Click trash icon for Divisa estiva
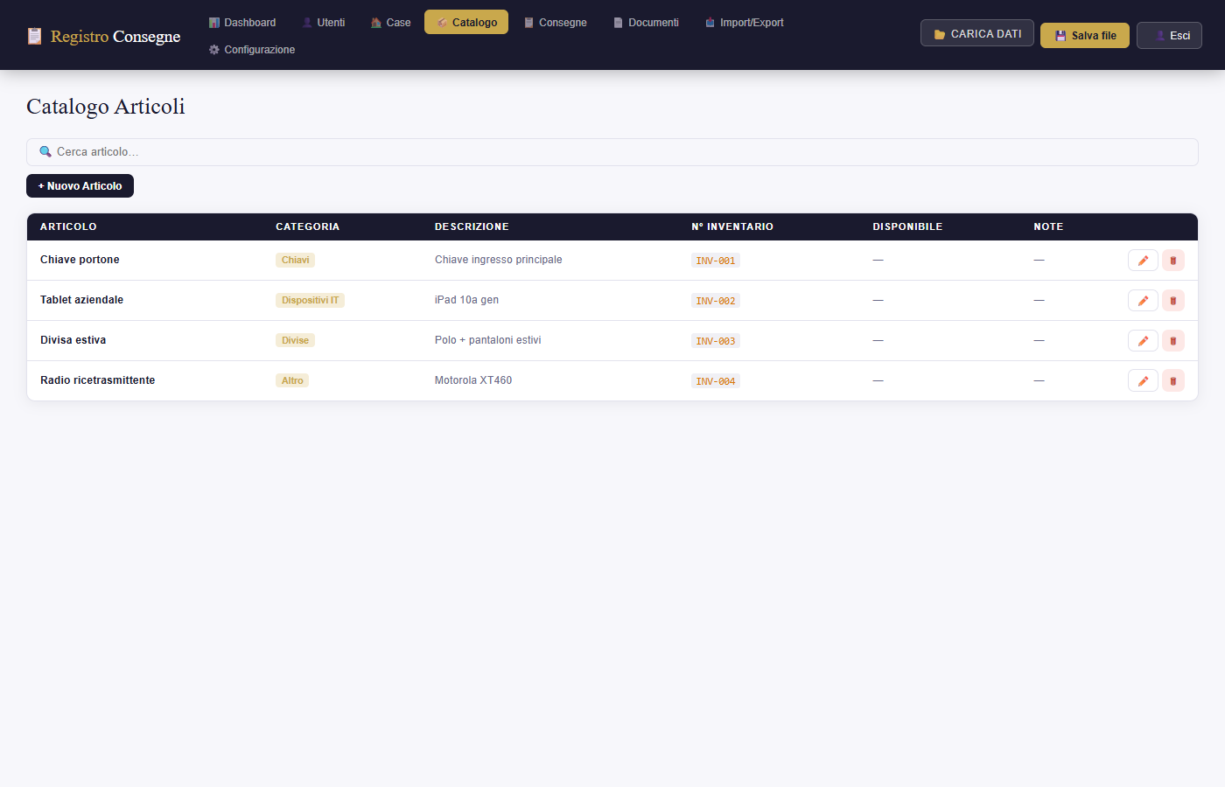The width and height of the screenshot is (1225, 787). [x=1173, y=341]
